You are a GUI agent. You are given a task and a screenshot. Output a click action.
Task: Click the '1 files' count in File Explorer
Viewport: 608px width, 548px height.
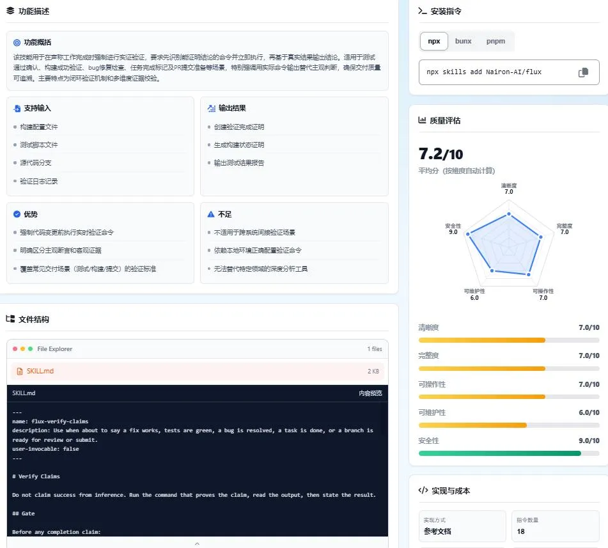(x=375, y=348)
